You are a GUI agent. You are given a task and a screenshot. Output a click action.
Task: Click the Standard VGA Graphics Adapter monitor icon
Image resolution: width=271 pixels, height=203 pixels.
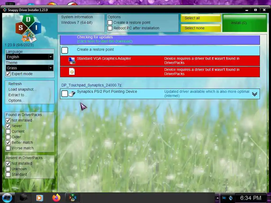tap(72, 61)
